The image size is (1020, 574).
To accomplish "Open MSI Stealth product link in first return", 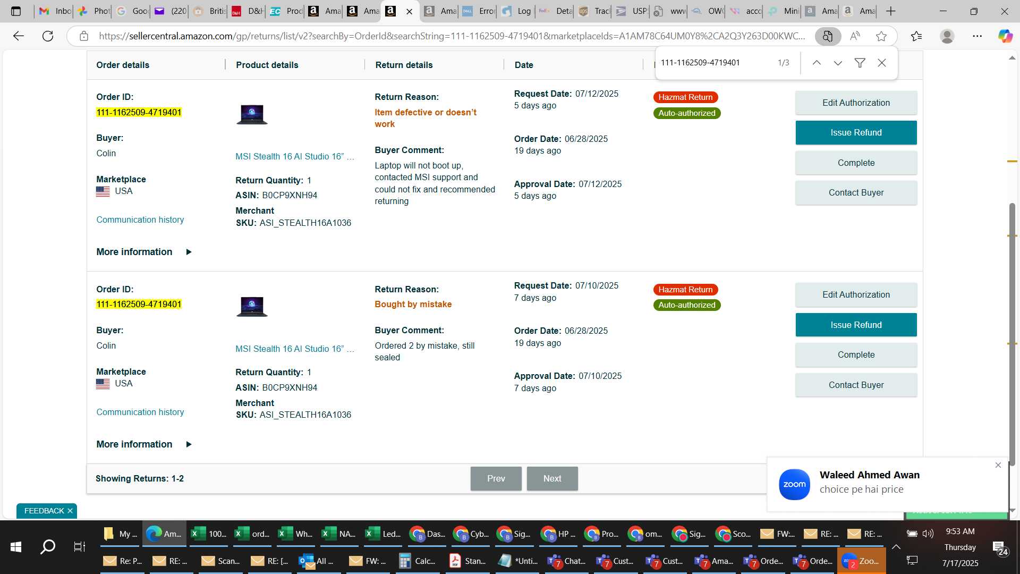I will click(295, 156).
